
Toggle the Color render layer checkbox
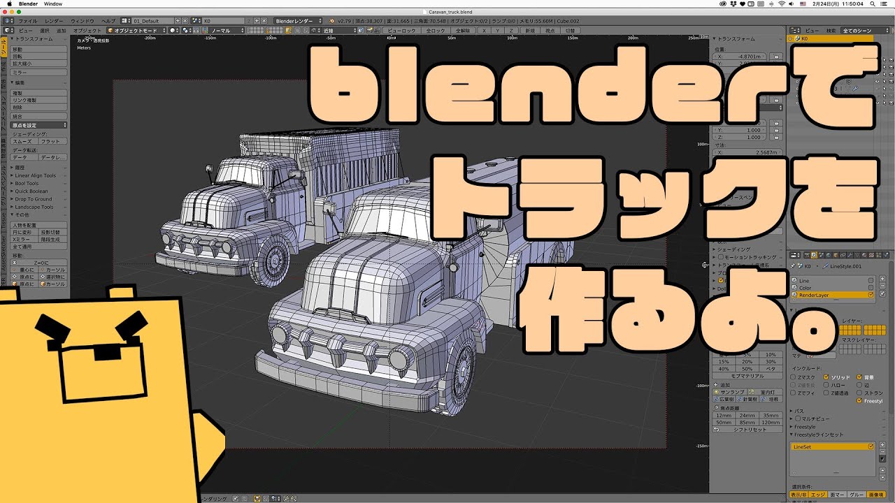click(x=871, y=287)
